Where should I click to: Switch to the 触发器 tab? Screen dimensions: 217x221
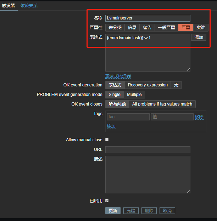(9, 6)
